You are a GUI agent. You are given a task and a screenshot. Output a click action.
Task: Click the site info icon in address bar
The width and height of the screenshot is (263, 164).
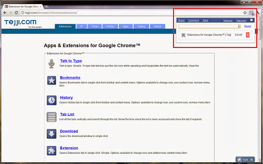pyautogui.click(x=23, y=13)
